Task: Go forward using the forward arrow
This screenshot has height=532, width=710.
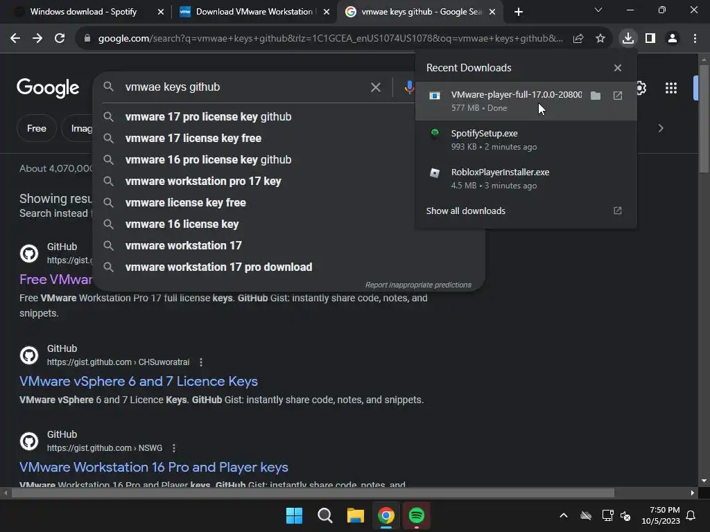Action: tap(37, 39)
